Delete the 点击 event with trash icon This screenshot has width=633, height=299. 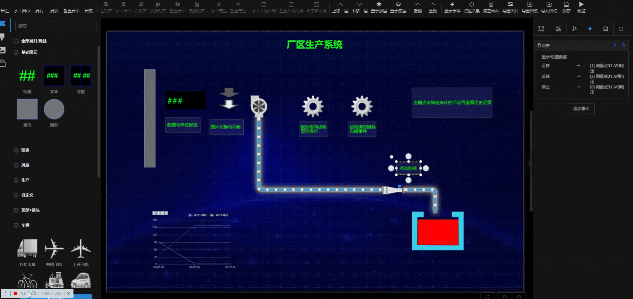click(623, 45)
